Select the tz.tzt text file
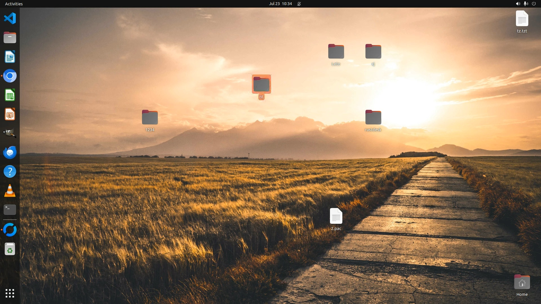 click(522, 19)
